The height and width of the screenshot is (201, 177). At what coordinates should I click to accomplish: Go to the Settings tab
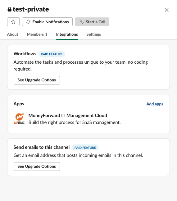[x=93, y=34]
